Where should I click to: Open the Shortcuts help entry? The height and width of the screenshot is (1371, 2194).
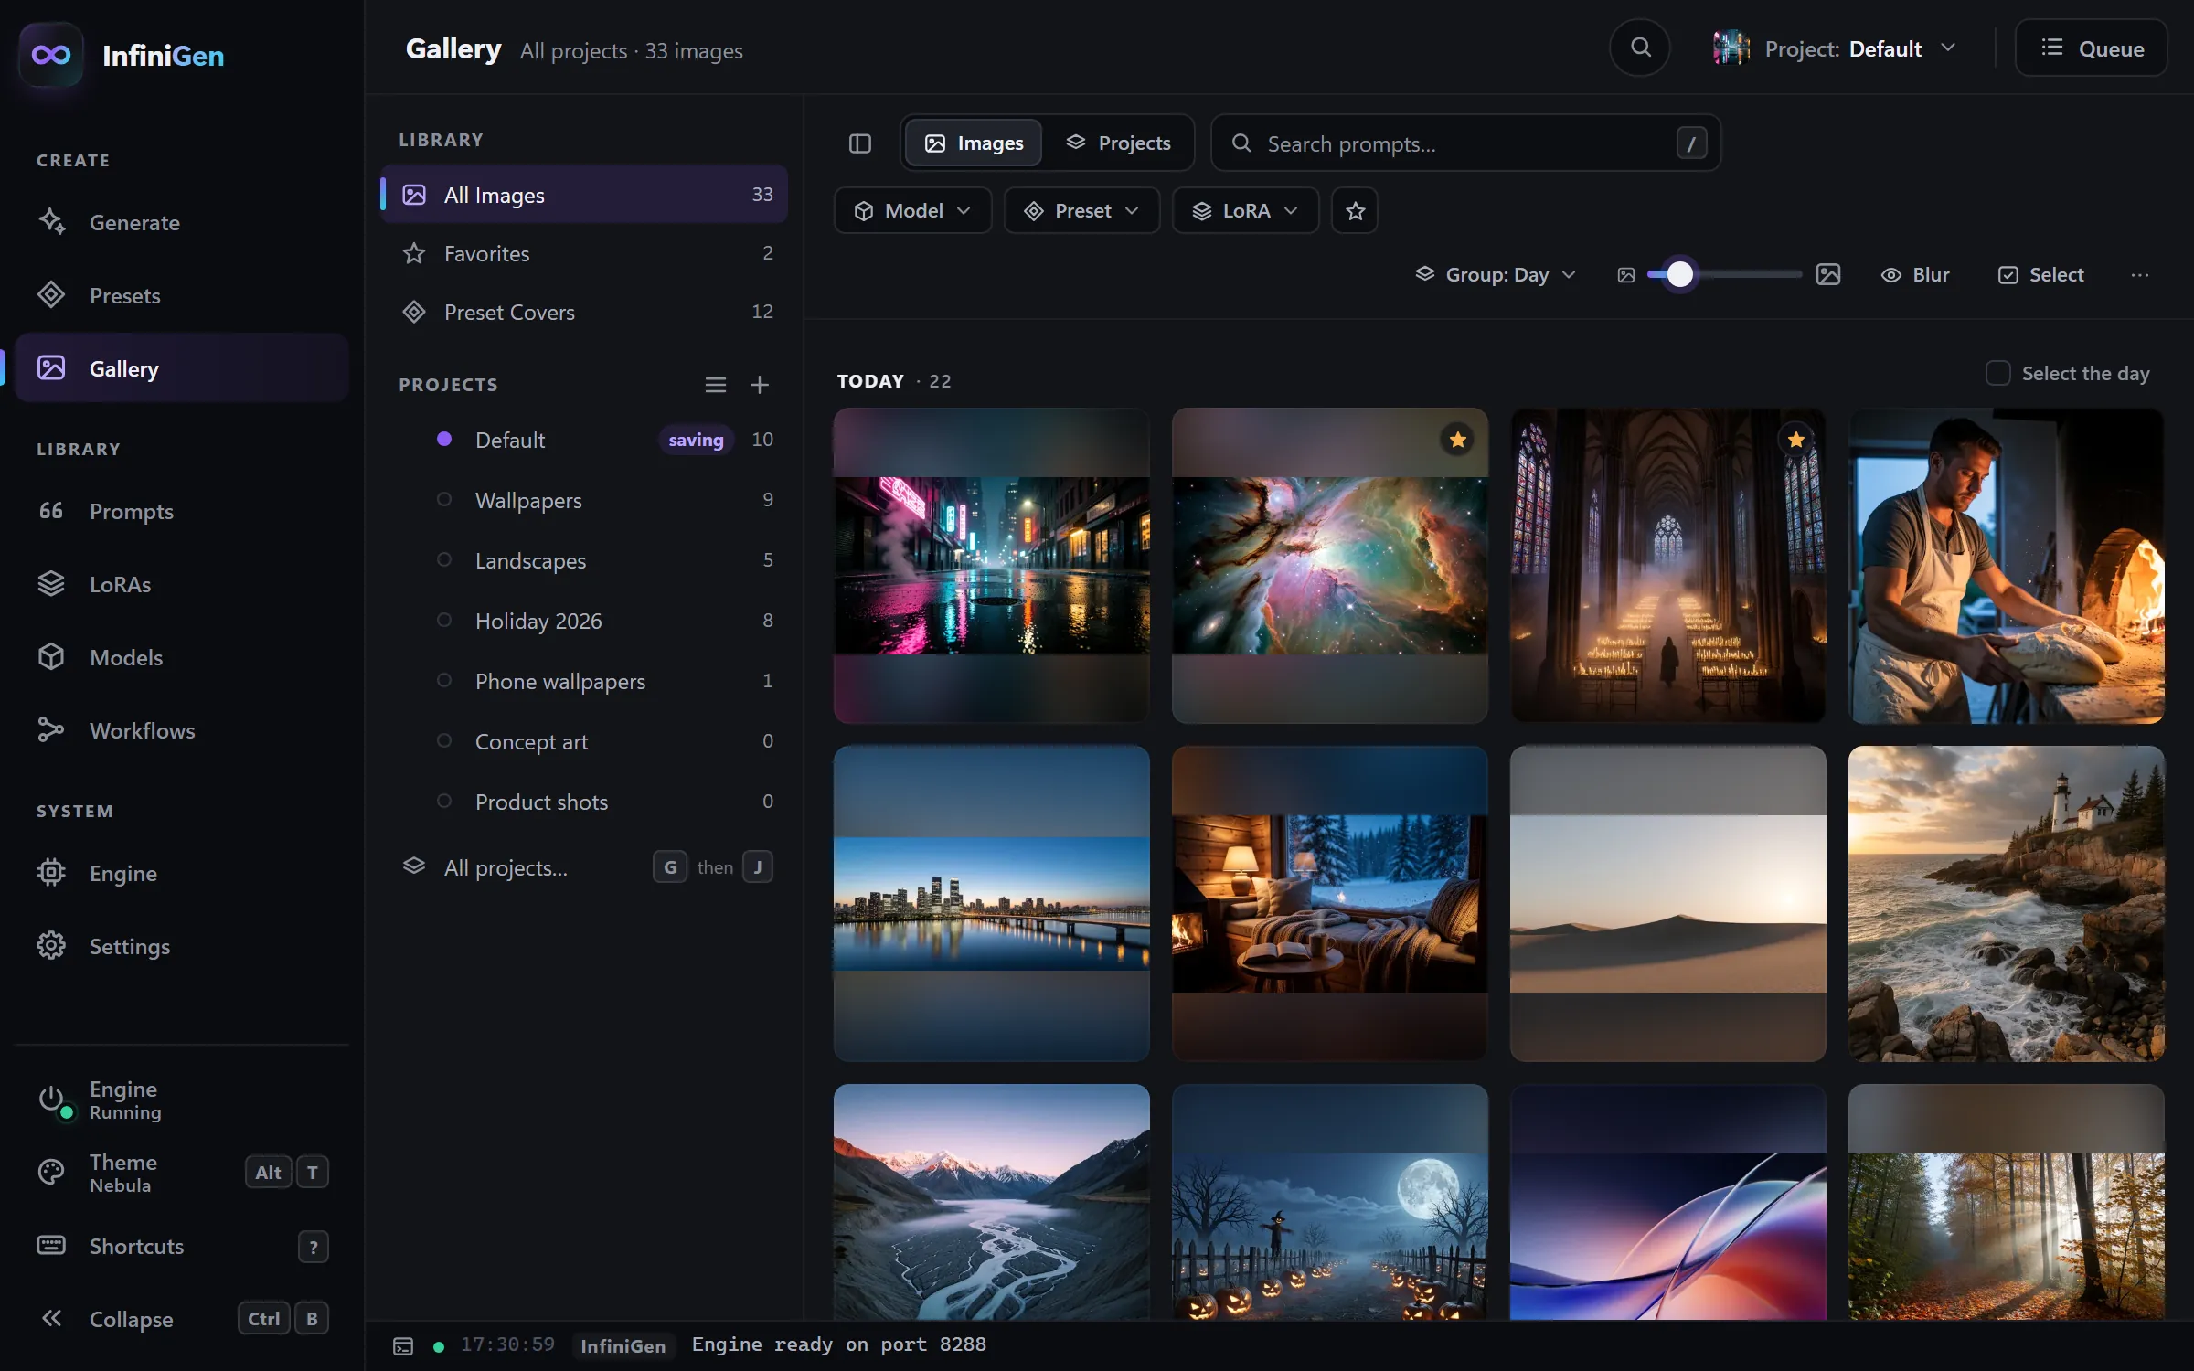[182, 1246]
